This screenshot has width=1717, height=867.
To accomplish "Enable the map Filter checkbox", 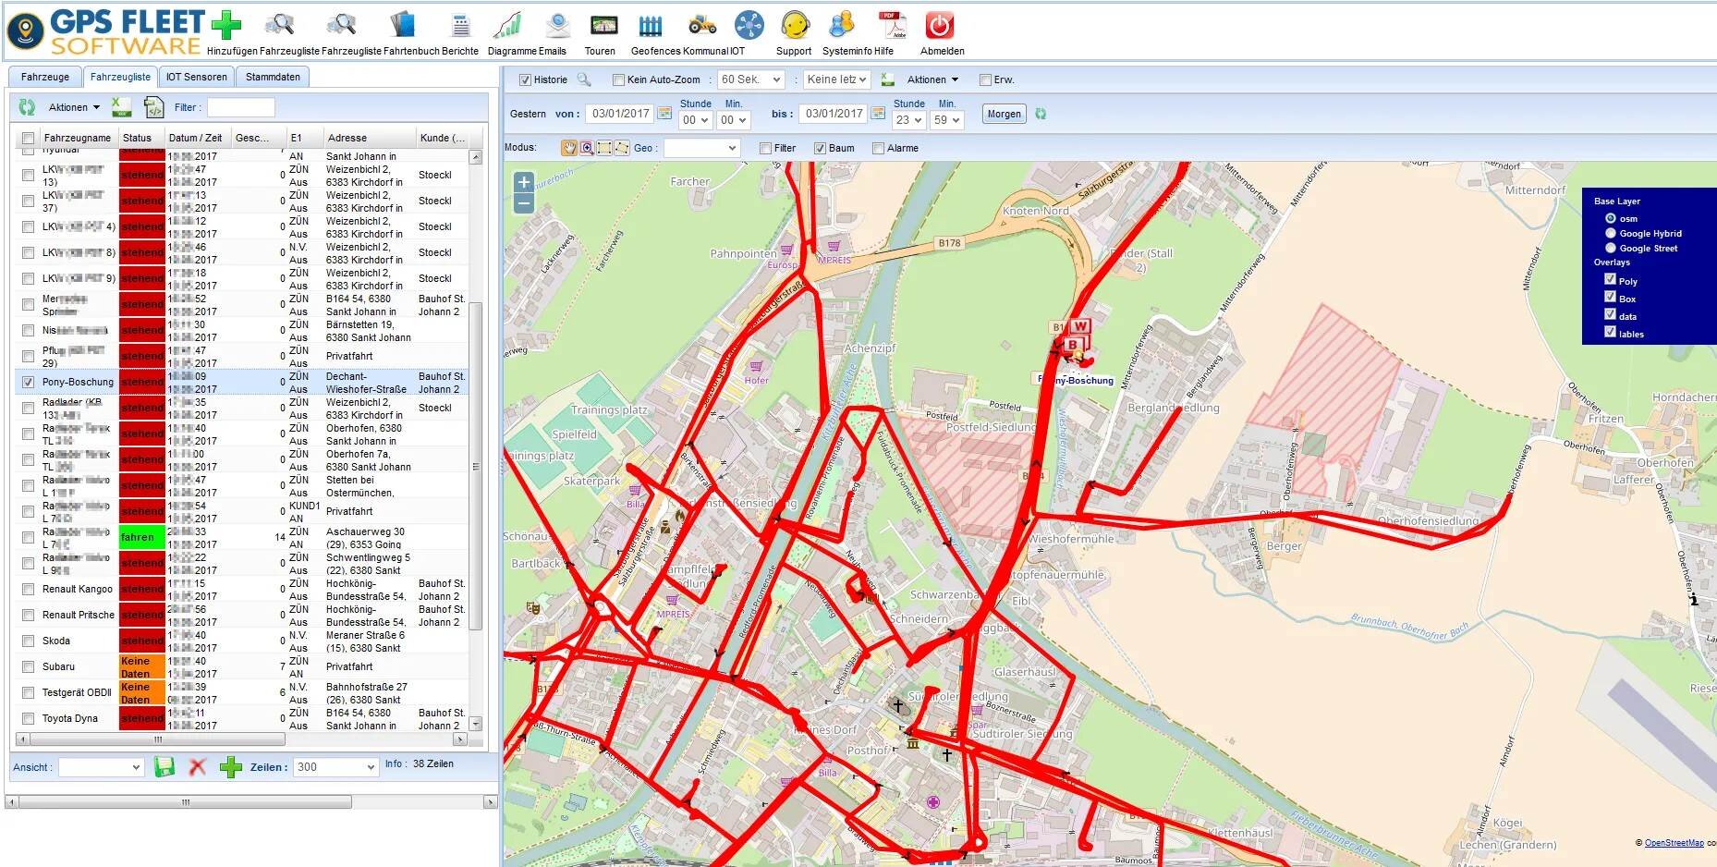I will [x=765, y=148].
